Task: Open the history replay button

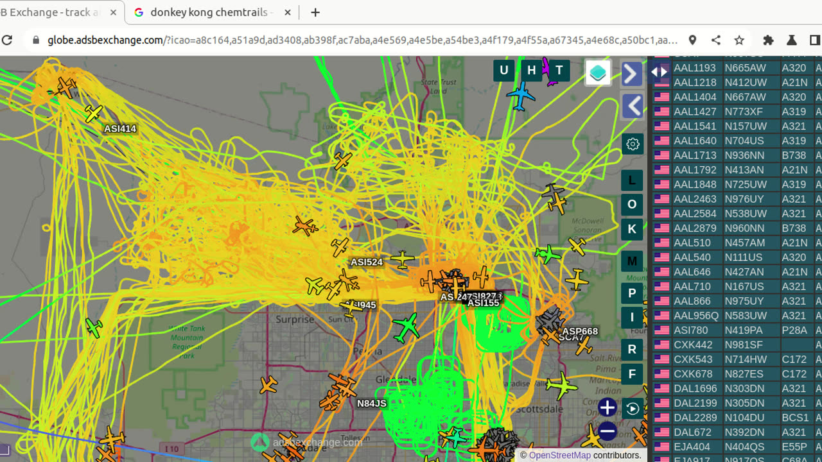Action: coord(633,409)
